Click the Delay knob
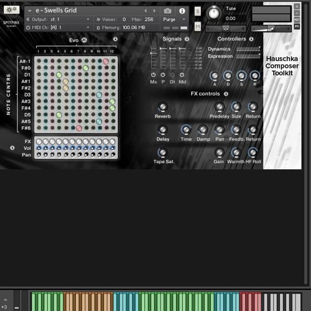 click(x=163, y=130)
